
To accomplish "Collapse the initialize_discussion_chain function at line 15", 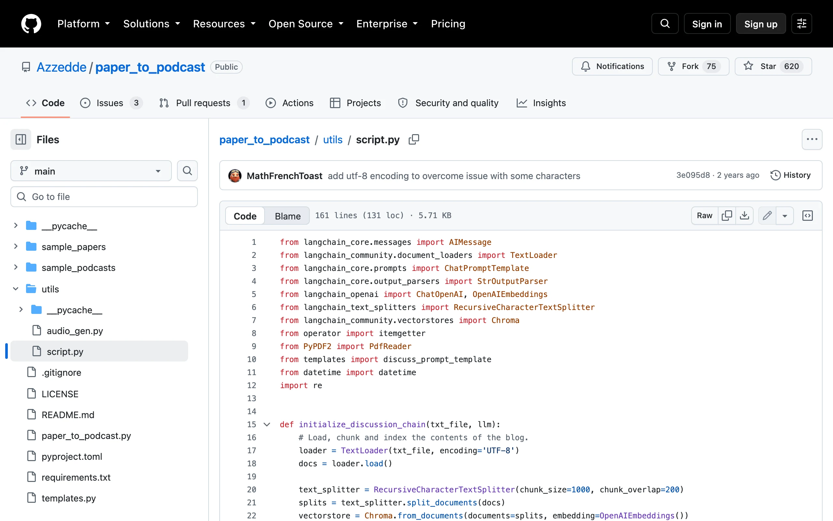I will pos(267,425).
